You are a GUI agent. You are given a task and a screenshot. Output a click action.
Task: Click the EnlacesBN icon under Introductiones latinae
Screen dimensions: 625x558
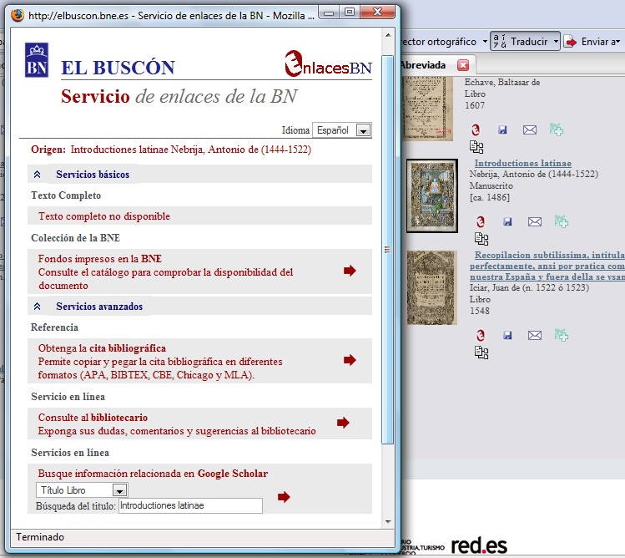(x=481, y=221)
